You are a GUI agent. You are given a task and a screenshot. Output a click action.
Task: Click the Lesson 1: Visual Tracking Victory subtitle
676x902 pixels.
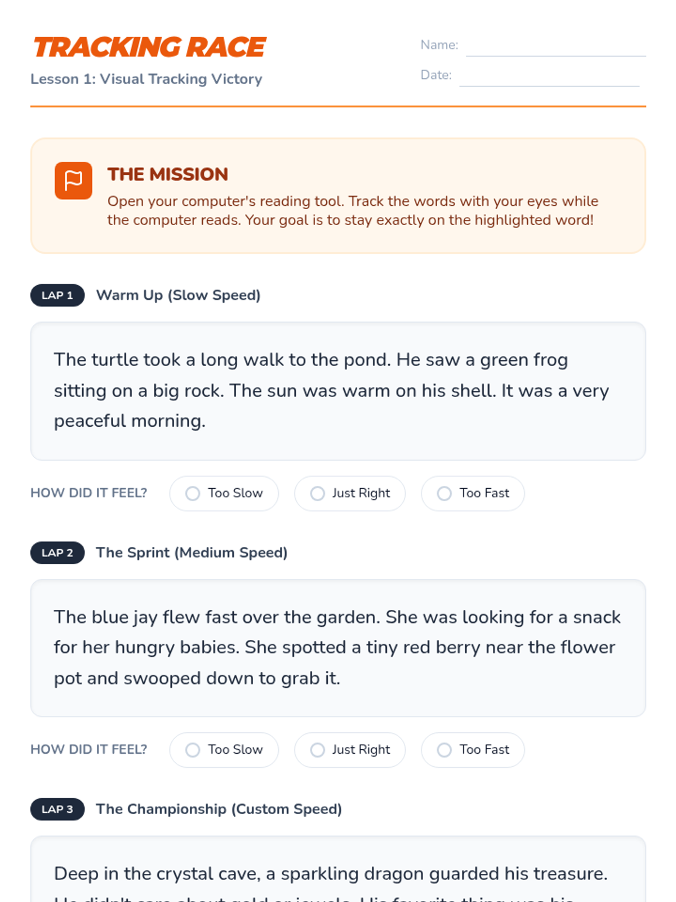pos(146,79)
